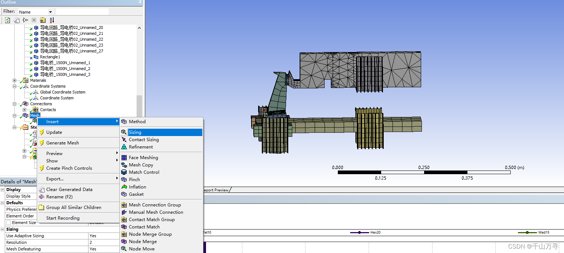Click the Match Control icon in submenu
This screenshot has width=564, height=253.
coord(124,172)
